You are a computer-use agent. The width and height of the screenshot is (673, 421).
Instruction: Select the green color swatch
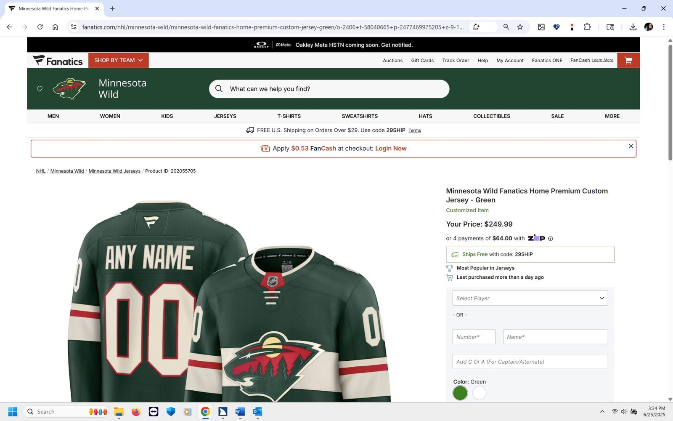[x=460, y=393]
